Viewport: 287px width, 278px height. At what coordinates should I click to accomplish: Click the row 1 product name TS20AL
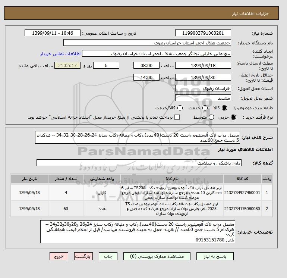(172, 193)
